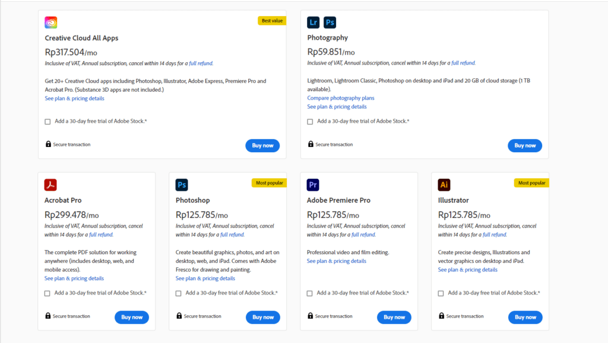Image resolution: width=608 pixels, height=343 pixels.
Task: Tick Adobe Stock trial checkbox for Acrobat Pro
Action: coord(47,293)
